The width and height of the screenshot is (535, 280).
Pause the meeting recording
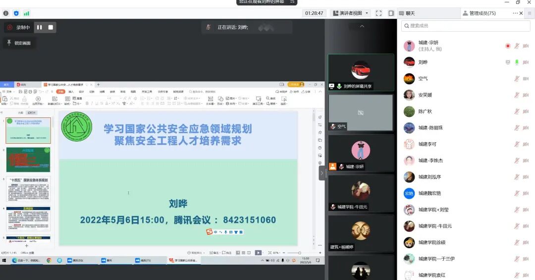pyautogui.click(x=40, y=27)
